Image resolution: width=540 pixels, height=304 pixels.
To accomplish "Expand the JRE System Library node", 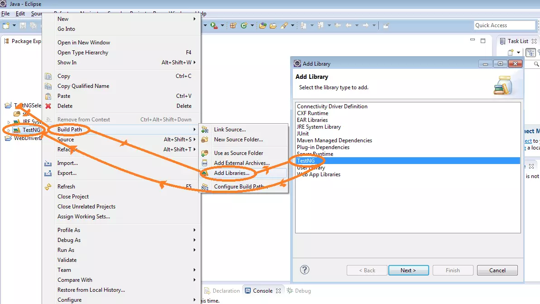I will tap(9, 122).
